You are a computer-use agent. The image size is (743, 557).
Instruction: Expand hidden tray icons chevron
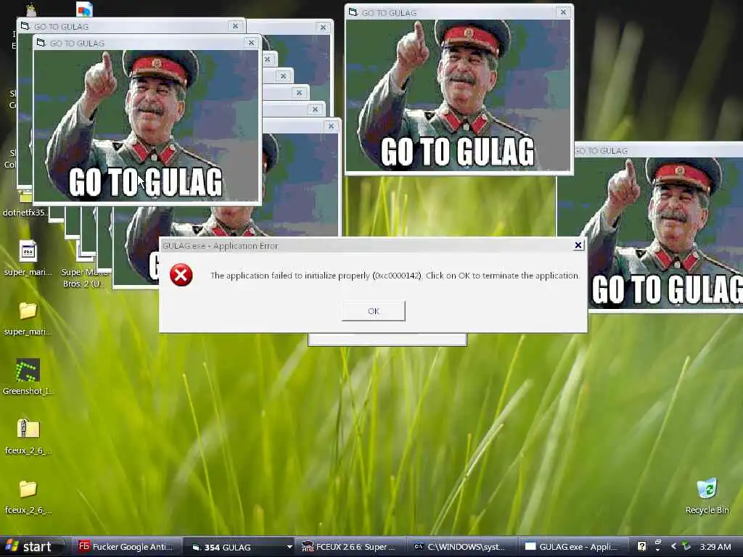pos(673,547)
